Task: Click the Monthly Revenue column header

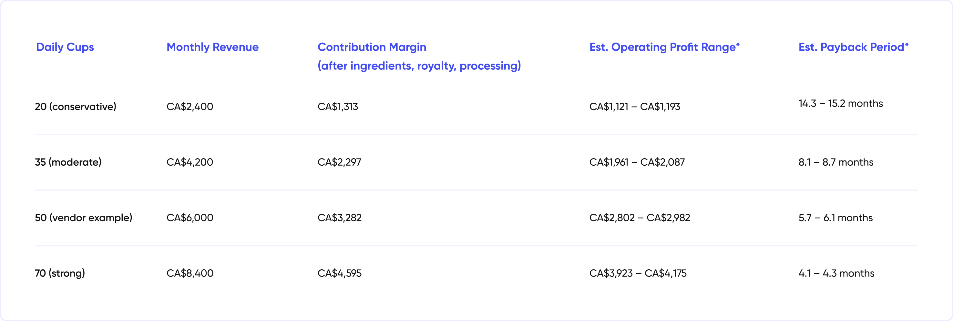Action: click(x=212, y=47)
